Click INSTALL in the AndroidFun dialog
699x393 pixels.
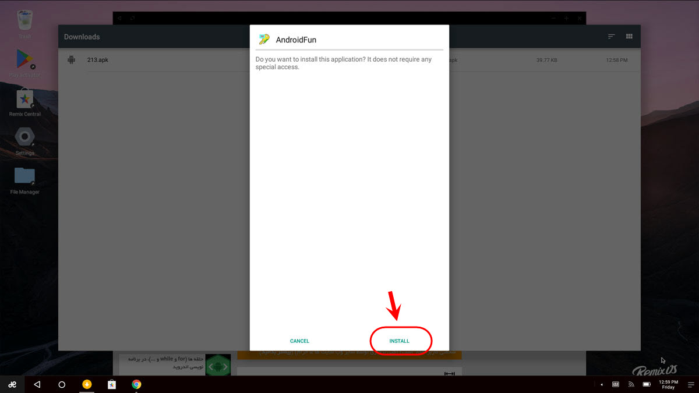click(400, 341)
